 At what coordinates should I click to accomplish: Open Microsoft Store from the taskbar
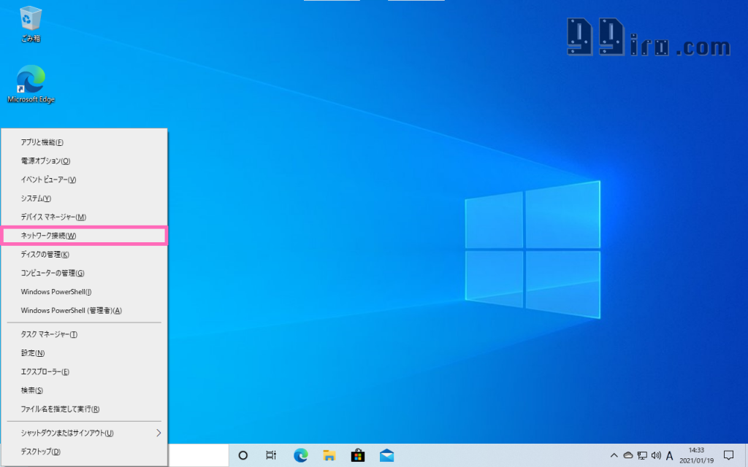[x=357, y=455]
